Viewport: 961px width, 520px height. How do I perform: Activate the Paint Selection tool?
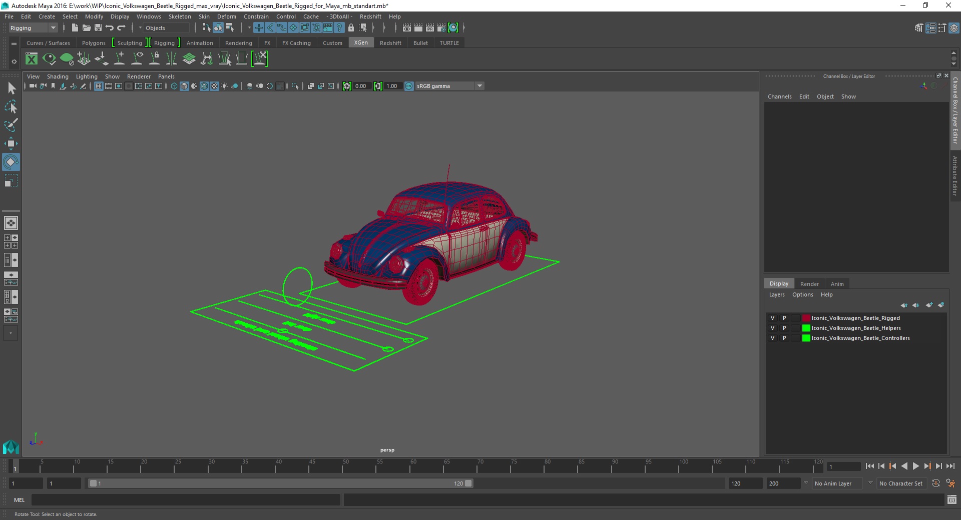[11, 125]
